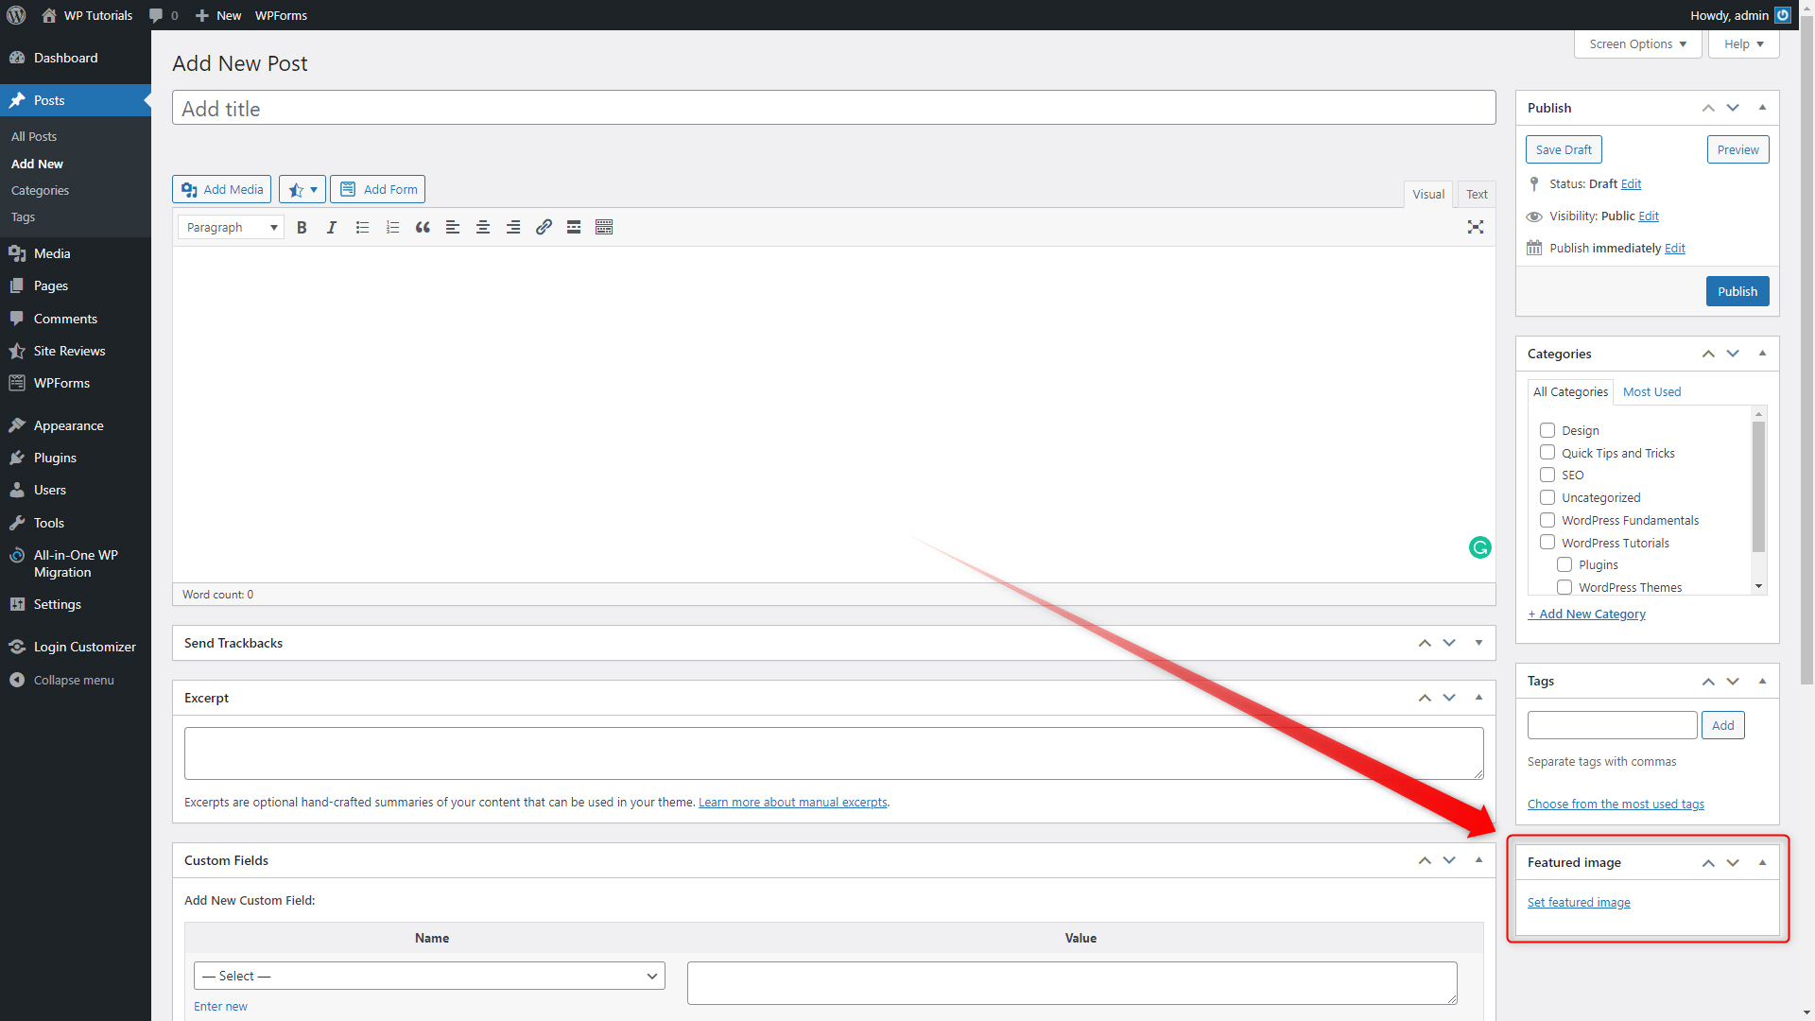Switch to the Text editor tab

coord(1475,193)
